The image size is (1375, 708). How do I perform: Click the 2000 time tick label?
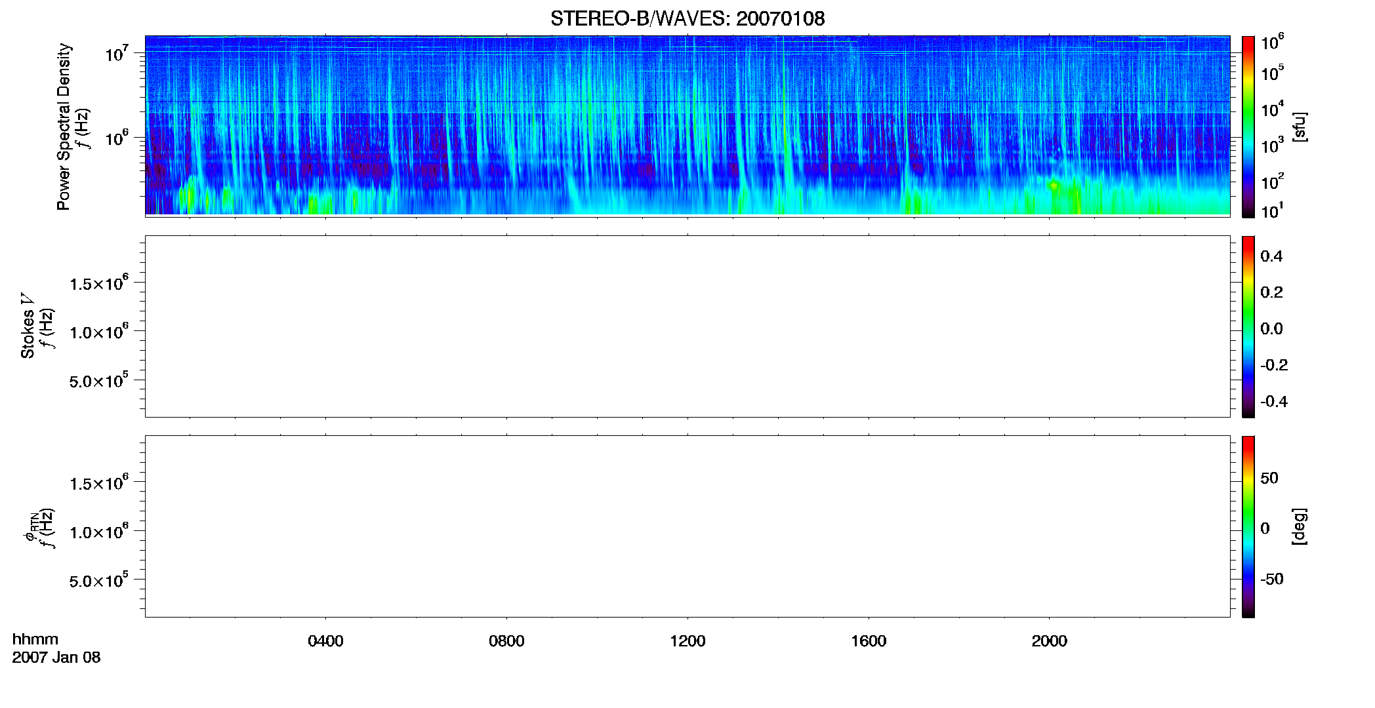(1049, 641)
